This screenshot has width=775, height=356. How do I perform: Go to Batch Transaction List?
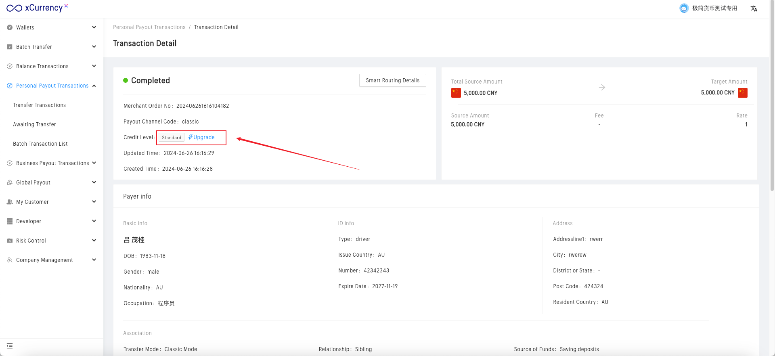[40, 144]
